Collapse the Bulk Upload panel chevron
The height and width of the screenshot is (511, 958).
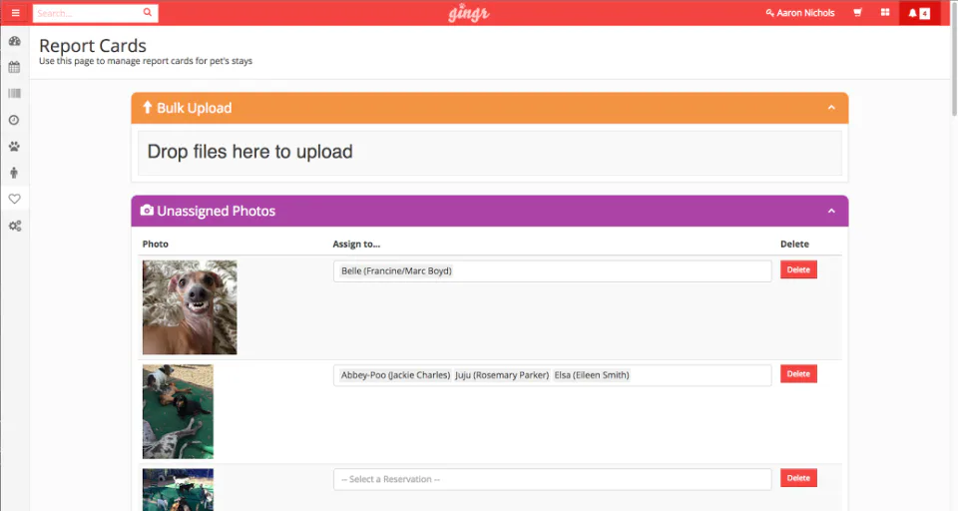pyautogui.click(x=831, y=108)
